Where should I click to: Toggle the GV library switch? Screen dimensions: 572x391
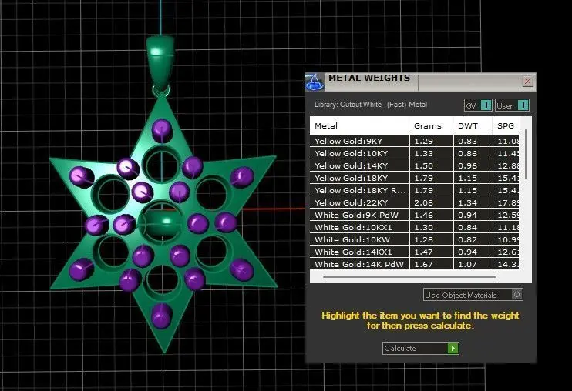coord(478,105)
